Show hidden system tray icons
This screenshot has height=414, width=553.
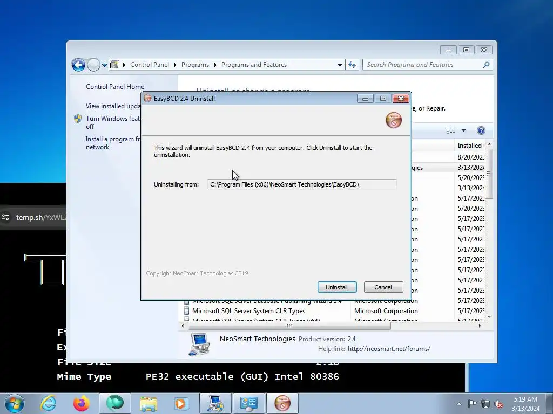click(x=459, y=404)
